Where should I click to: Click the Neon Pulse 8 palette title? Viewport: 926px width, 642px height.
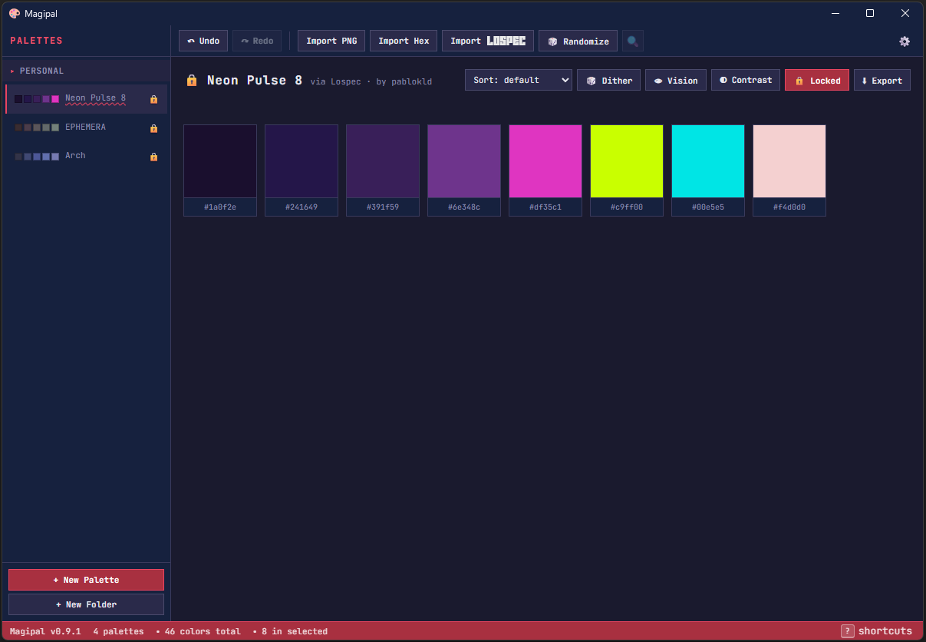[x=255, y=80]
